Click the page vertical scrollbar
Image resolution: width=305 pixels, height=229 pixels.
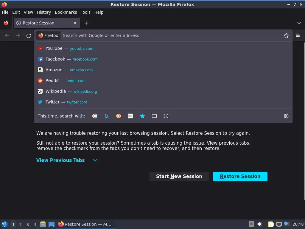(x=304, y=122)
